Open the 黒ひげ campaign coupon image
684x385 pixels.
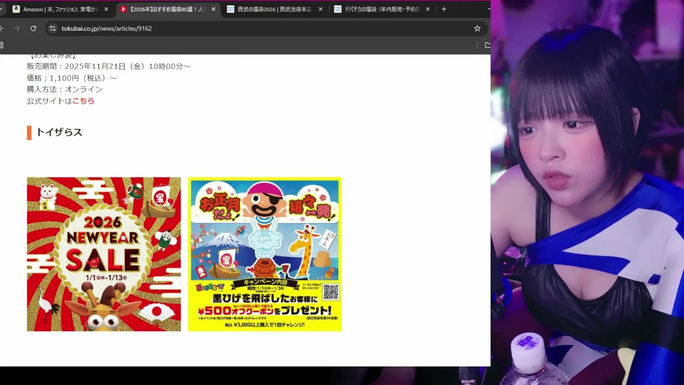point(265,254)
